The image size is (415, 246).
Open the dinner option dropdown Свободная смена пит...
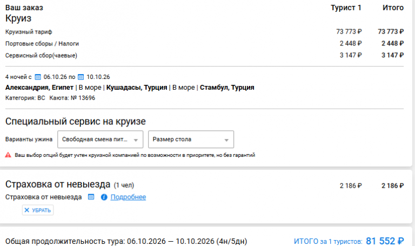pos(101,139)
